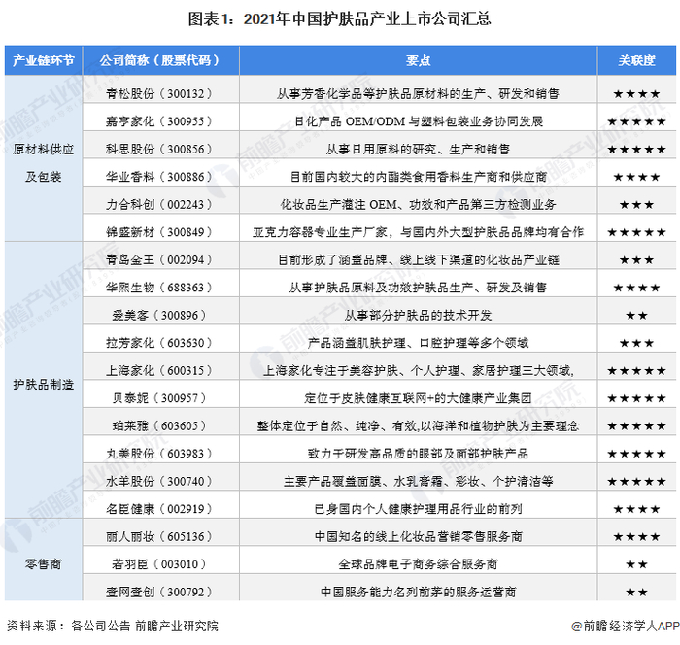Click the star rating in 青松股份 row
Screen dimensions: 680x645
pos(636,93)
